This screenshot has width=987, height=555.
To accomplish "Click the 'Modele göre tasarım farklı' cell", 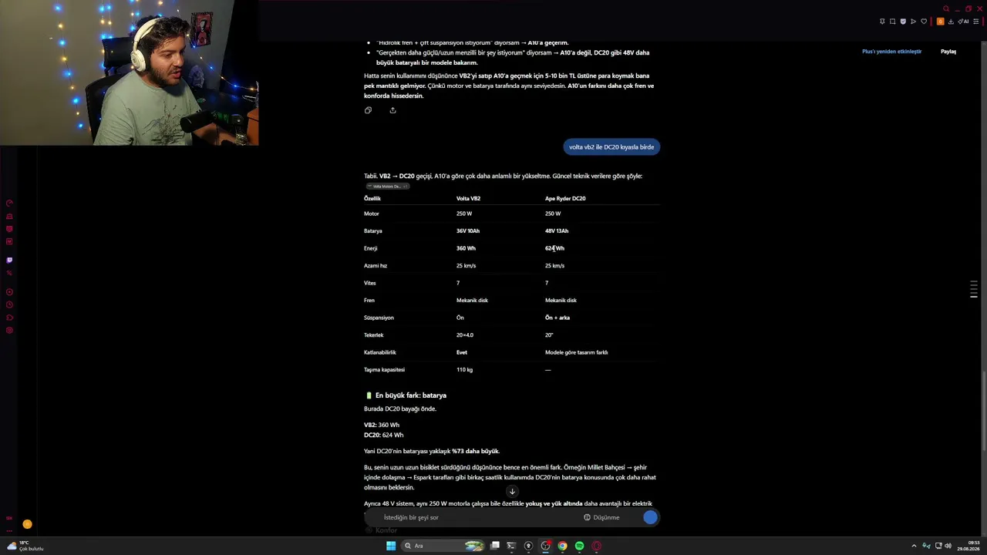I will (x=577, y=352).
